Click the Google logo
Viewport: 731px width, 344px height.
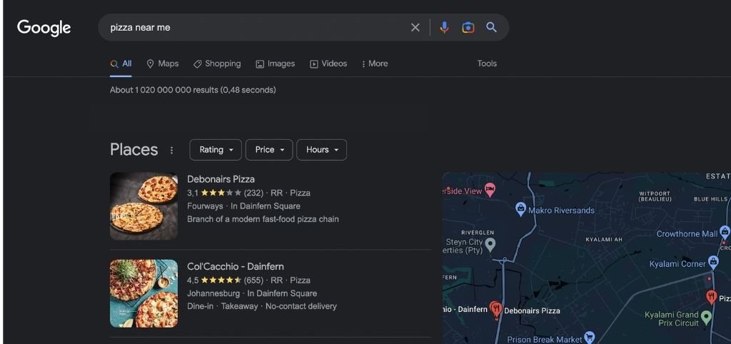click(44, 28)
